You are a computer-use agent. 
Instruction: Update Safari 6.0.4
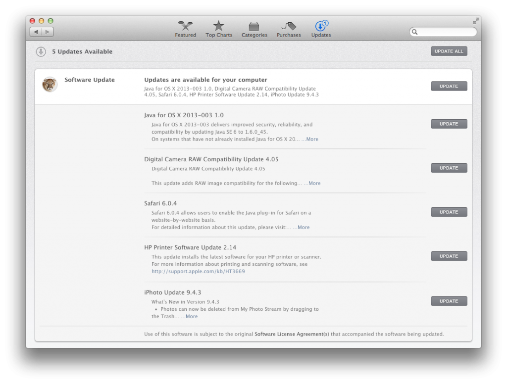449,212
